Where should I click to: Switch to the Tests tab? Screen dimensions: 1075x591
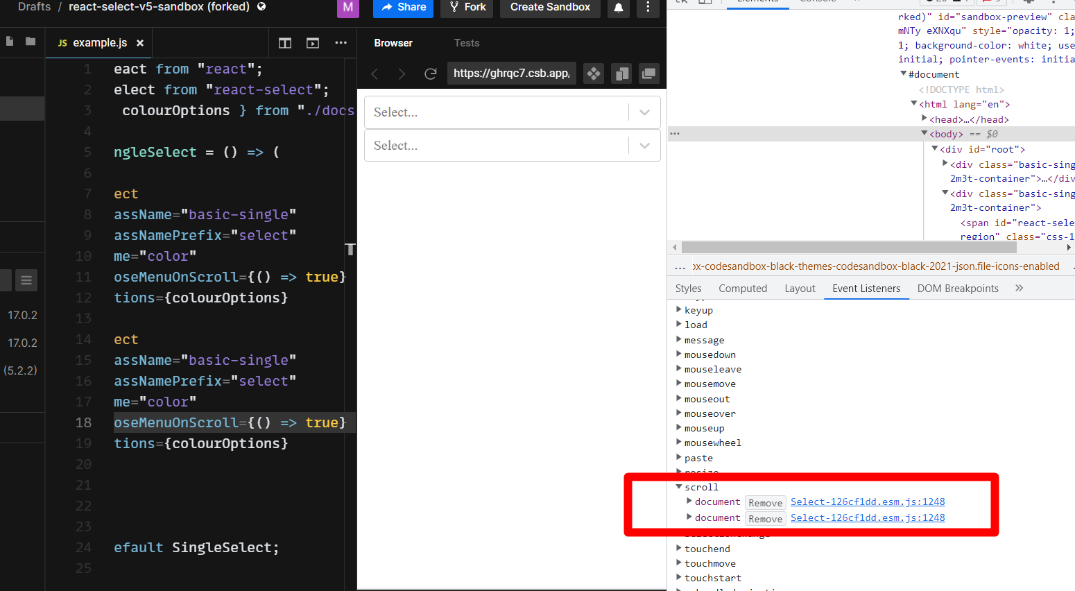pos(466,42)
